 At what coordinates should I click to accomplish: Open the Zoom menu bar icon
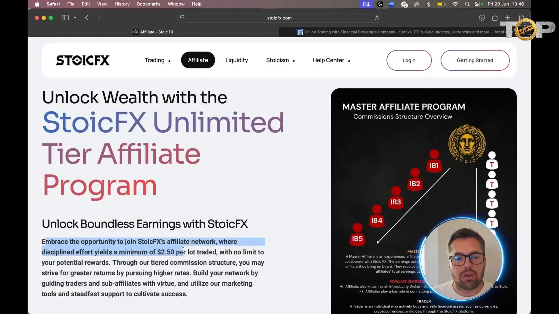coord(392,4)
